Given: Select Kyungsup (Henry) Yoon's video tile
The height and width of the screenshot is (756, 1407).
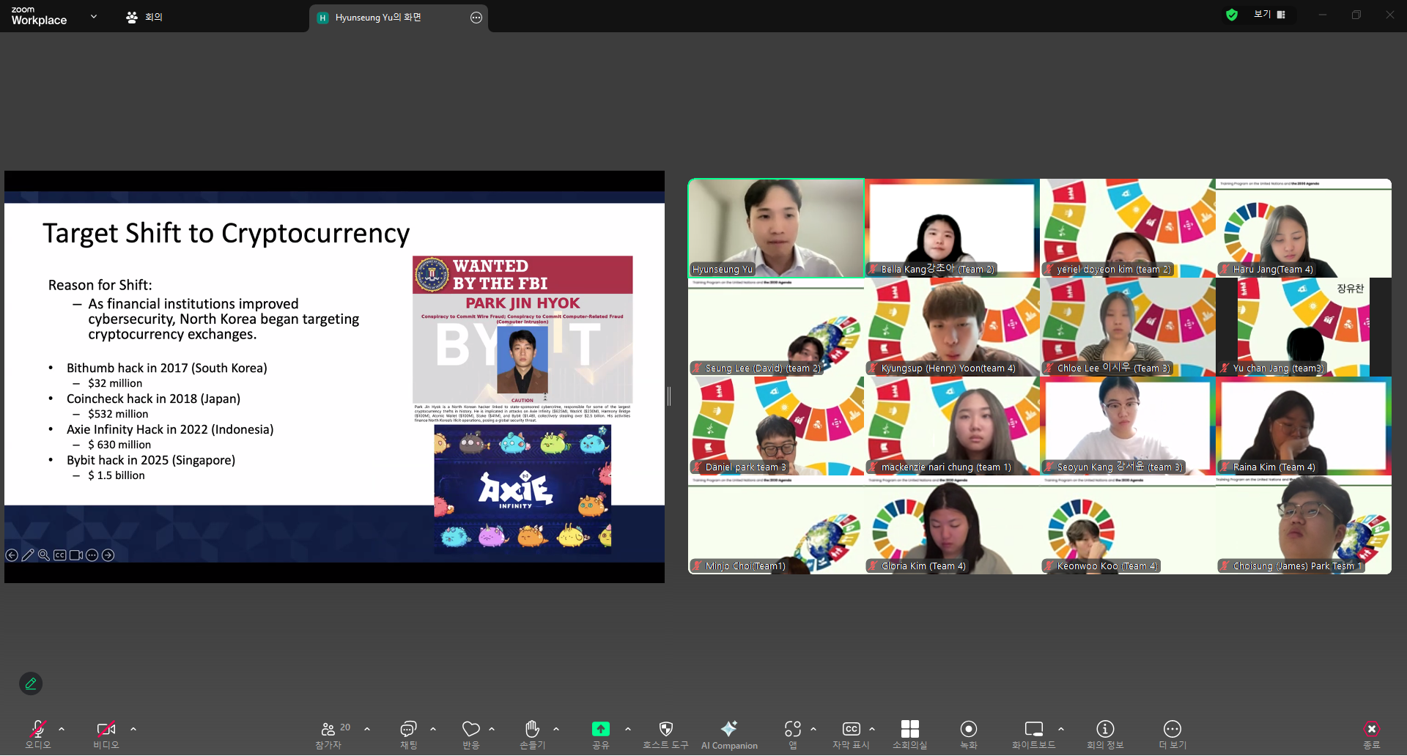Looking at the screenshot, I should point(952,327).
